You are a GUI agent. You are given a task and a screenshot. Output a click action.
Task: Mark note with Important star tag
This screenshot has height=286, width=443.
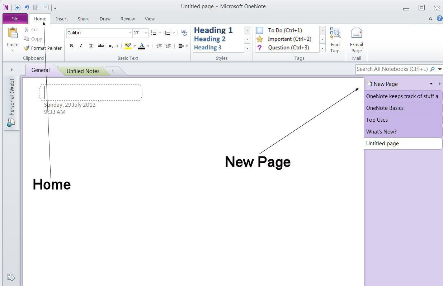(x=260, y=39)
